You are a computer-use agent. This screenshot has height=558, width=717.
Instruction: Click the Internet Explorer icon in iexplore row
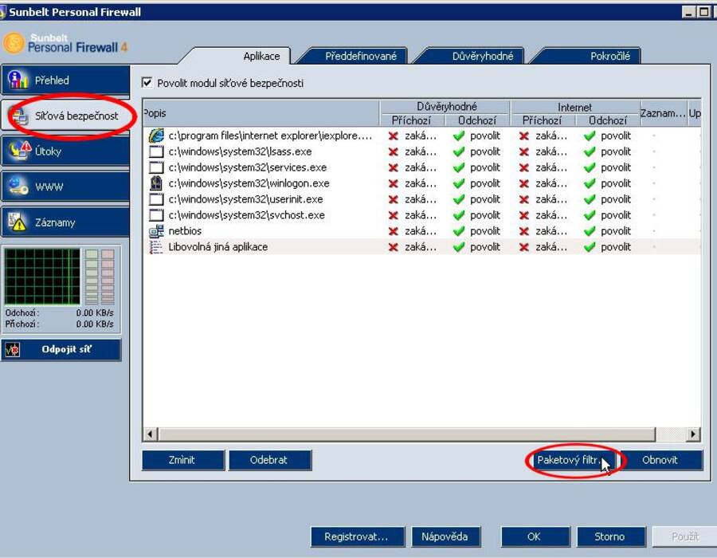pos(156,136)
